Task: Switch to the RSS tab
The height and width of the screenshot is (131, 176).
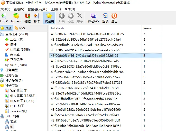Action: (x=20, y=28)
